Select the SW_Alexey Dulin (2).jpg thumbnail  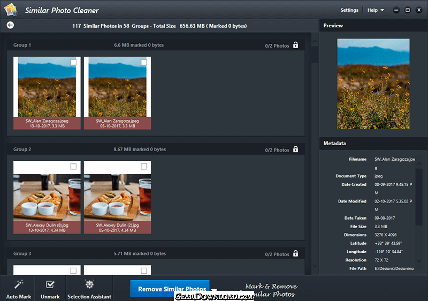(x=117, y=197)
